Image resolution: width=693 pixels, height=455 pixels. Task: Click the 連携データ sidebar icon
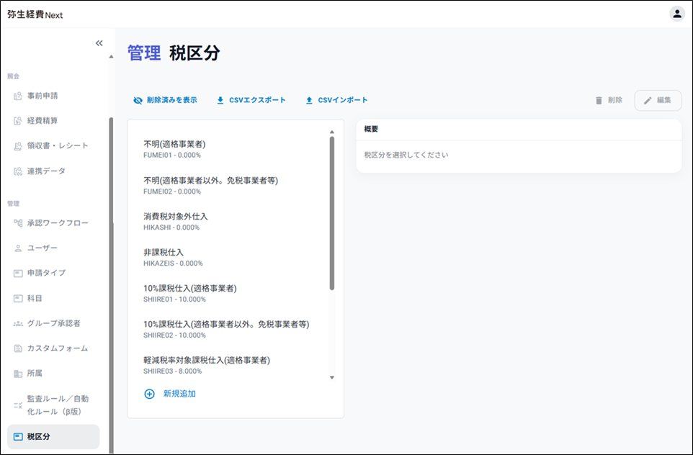[18, 171]
